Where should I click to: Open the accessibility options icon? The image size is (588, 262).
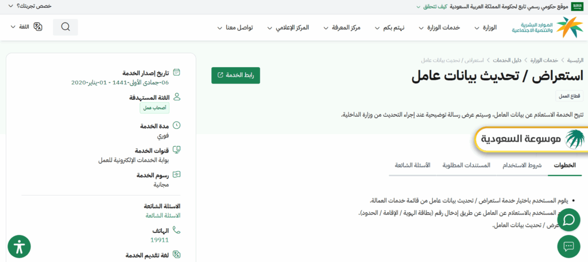coord(19,247)
